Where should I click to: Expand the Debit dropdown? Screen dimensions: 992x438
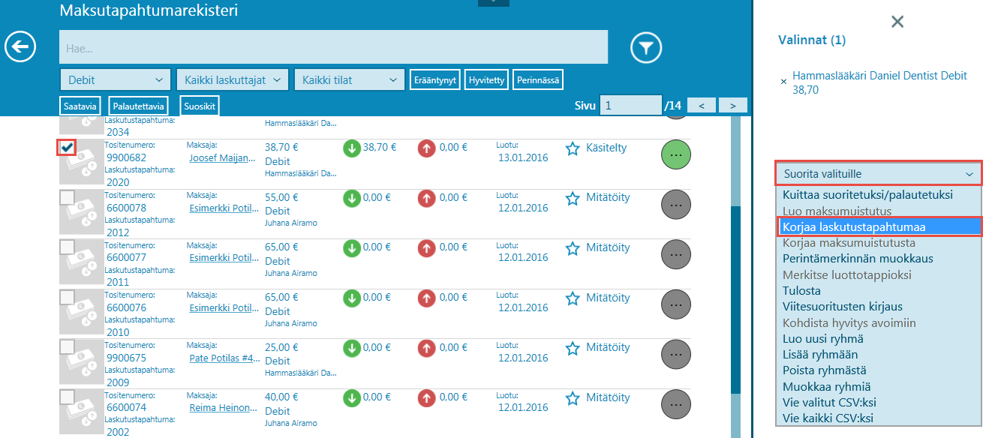point(115,80)
